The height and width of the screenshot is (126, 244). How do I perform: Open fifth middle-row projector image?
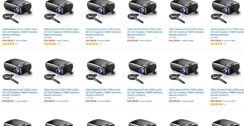point(184,71)
